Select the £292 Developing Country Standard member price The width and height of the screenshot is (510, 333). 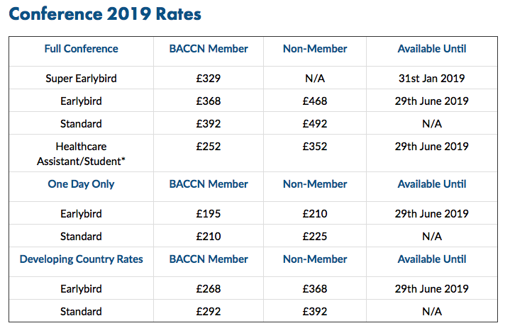tap(209, 311)
